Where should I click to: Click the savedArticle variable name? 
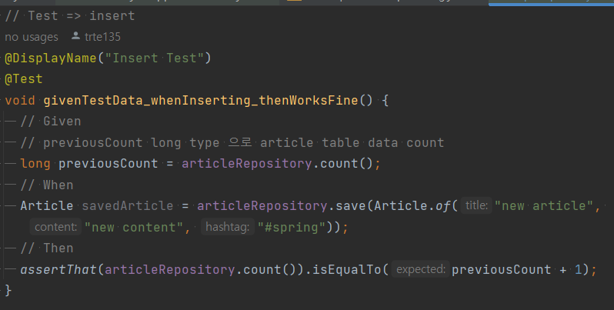pos(128,206)
